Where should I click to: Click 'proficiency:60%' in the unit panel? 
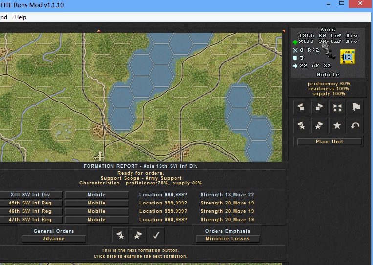coord(329,84)
